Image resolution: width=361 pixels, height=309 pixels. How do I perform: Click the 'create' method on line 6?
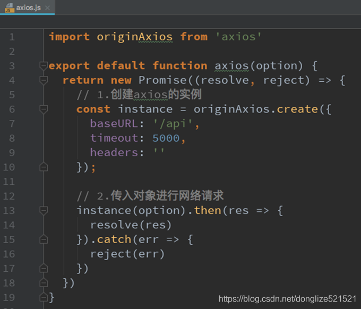click(297, 109)
